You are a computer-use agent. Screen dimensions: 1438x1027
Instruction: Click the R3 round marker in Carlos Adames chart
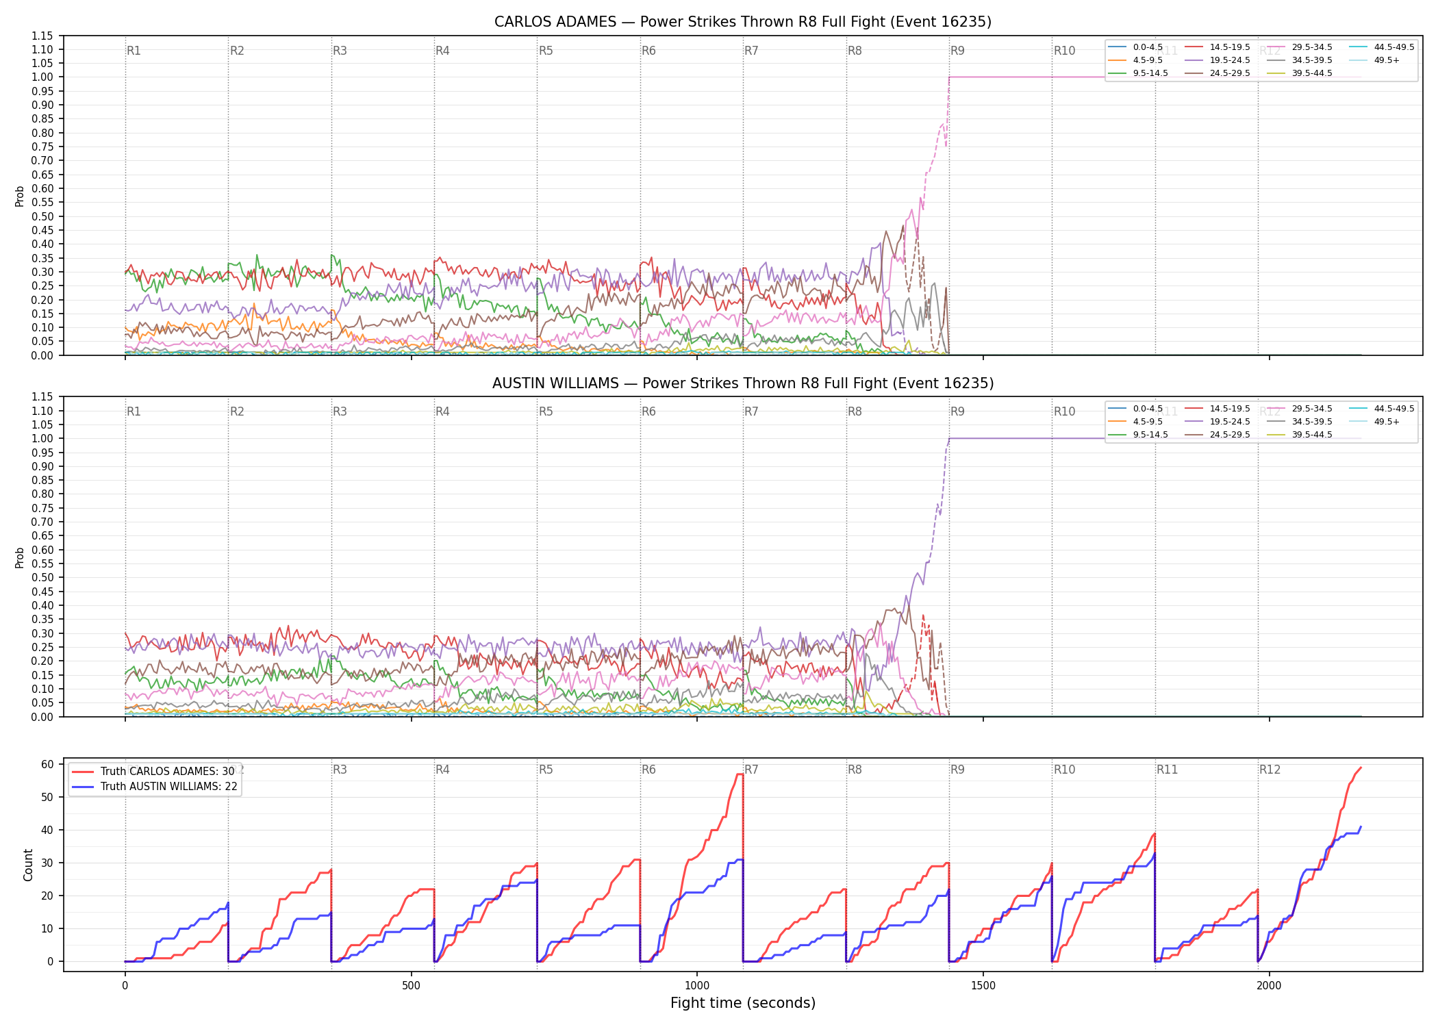[x=340, y=51]
